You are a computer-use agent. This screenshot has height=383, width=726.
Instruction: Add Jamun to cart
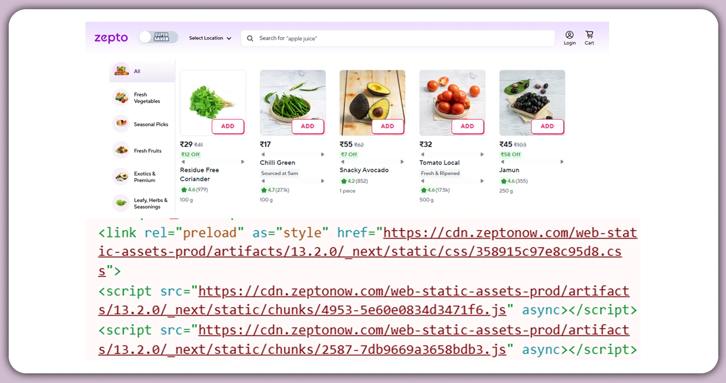pyautogui.click(x=547, y=126)
